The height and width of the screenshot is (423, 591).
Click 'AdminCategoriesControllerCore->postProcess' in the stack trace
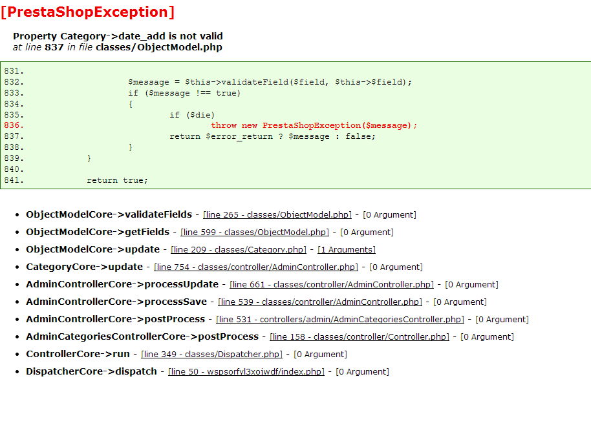click(x=142, y=336)
